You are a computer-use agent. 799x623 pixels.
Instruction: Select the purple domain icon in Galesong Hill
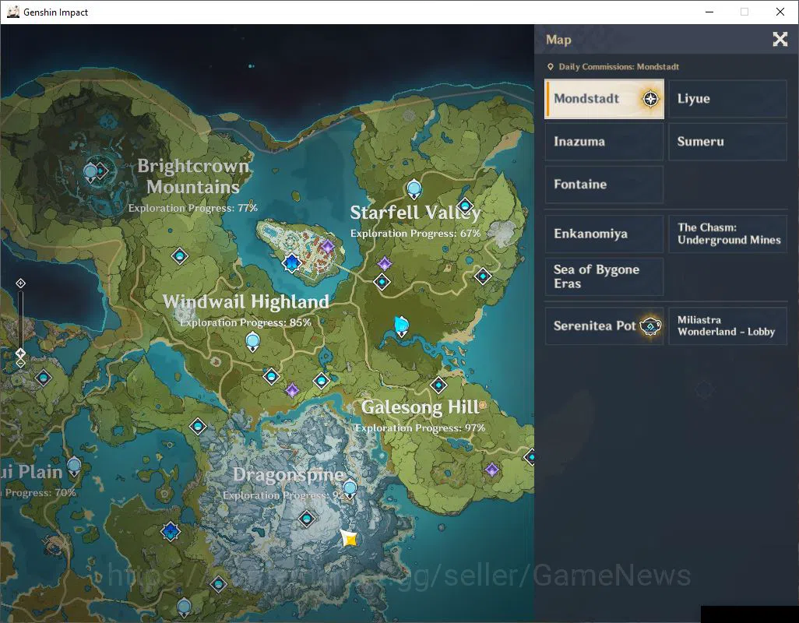(491, 469)
